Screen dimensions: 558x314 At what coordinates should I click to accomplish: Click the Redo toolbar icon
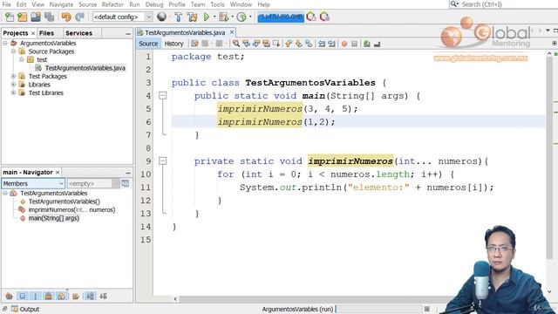(79, 17)
